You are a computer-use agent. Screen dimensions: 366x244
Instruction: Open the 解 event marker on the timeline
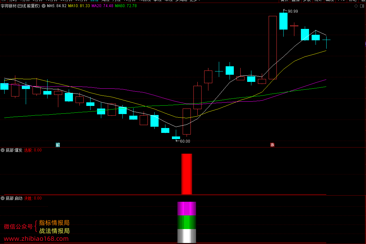pos(58,145)
